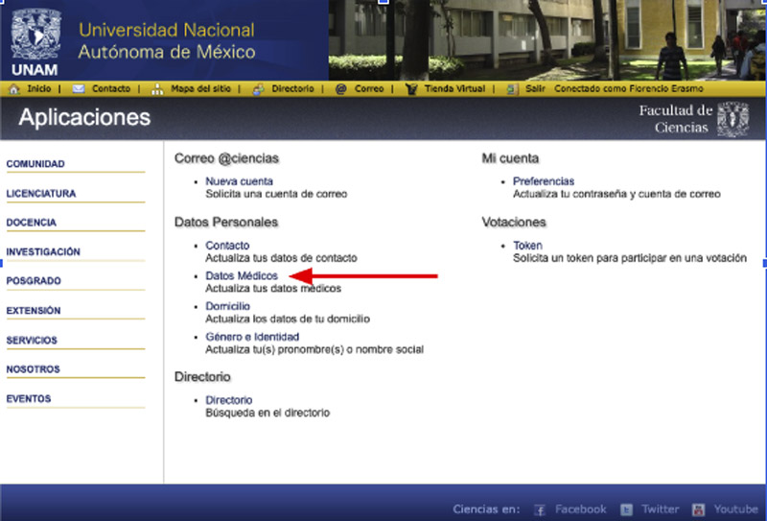Open the Nueva cuenta link
The width and height of the screenshot is (767, 521).
[239, 181]
